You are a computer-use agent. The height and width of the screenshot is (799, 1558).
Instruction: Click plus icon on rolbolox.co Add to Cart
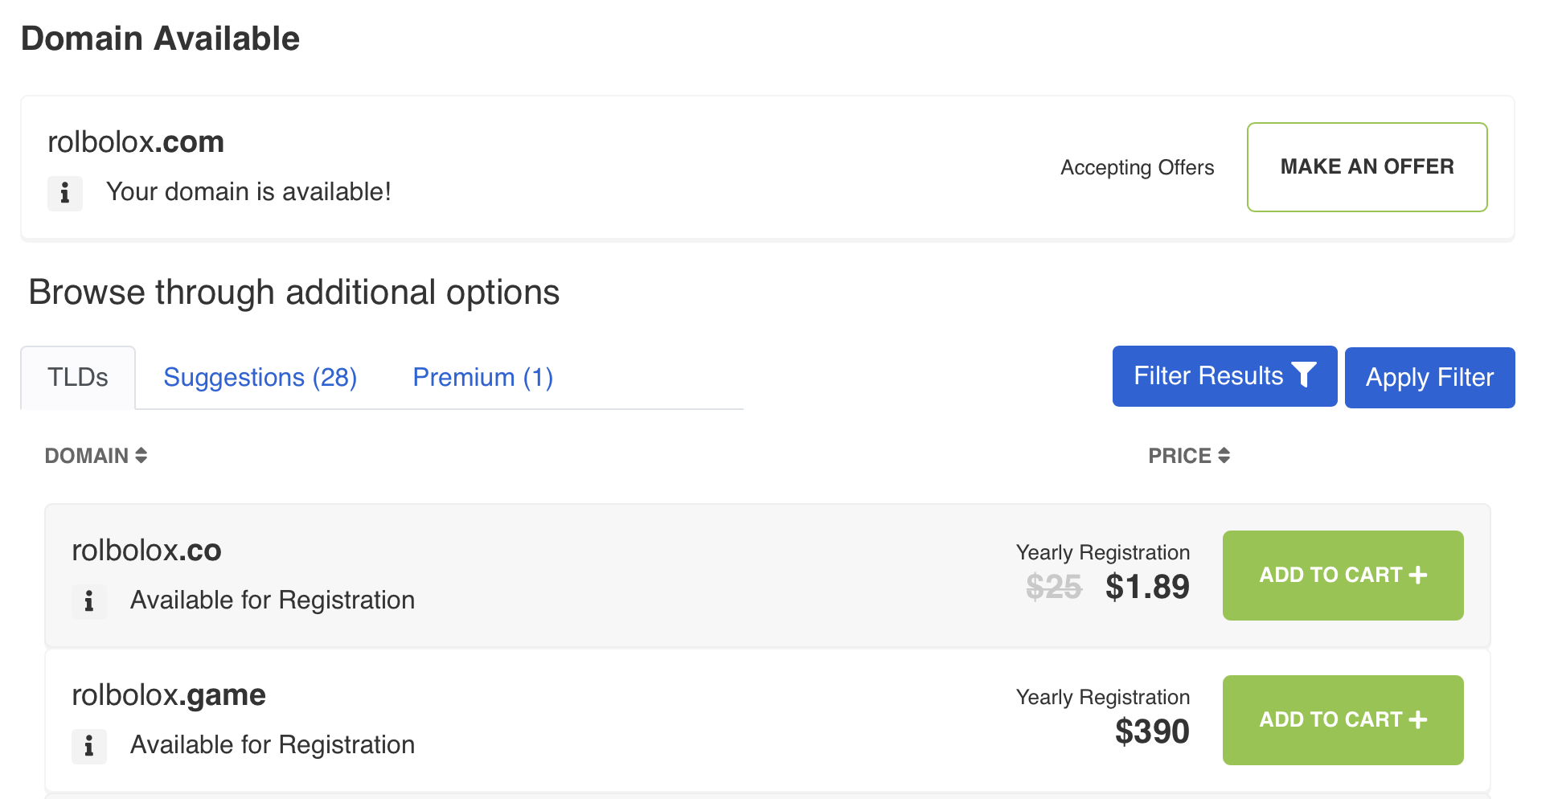click(x=1419, y=575)
